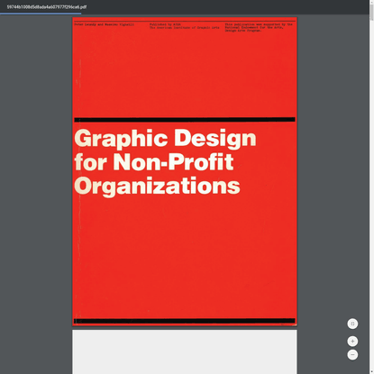Viewport: 374px width, 374px height.
Task: Click the thick black bar above the title
Action: pos(185,120)
